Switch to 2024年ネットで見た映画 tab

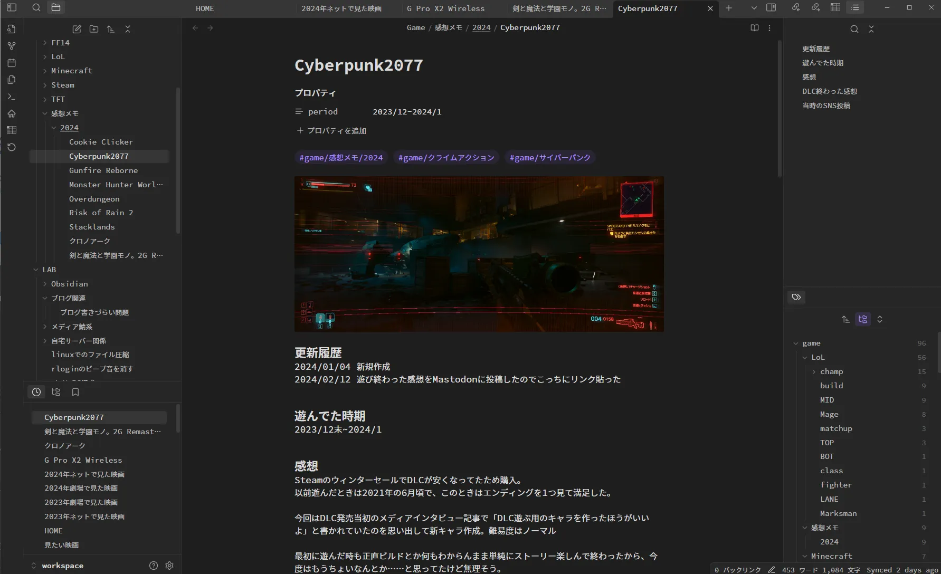pos(341,8)
